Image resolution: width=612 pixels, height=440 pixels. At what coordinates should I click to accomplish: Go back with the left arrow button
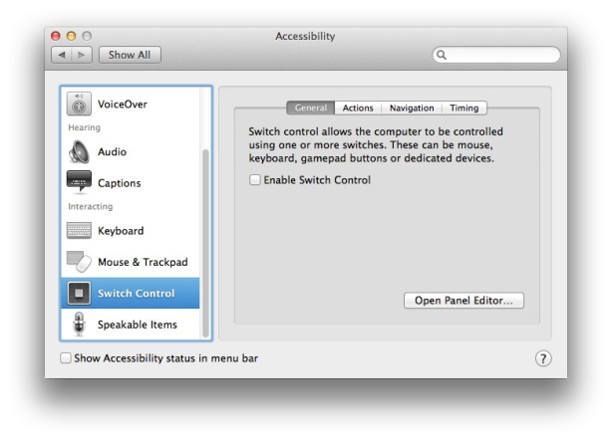(x=61, y=55)
